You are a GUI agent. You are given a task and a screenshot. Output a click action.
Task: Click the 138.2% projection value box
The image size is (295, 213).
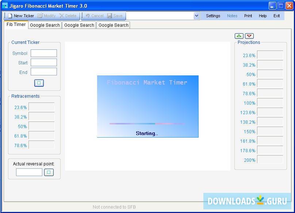(x=270, y=122)
